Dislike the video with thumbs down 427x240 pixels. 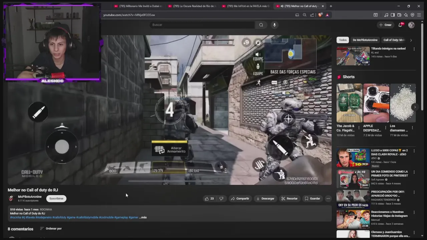[221, 199]
